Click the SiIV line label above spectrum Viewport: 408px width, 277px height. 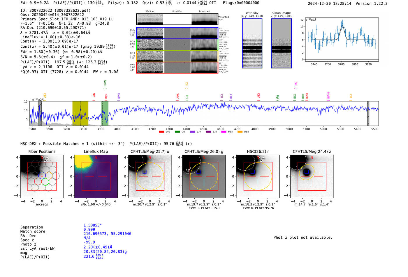tap(177, 96)
